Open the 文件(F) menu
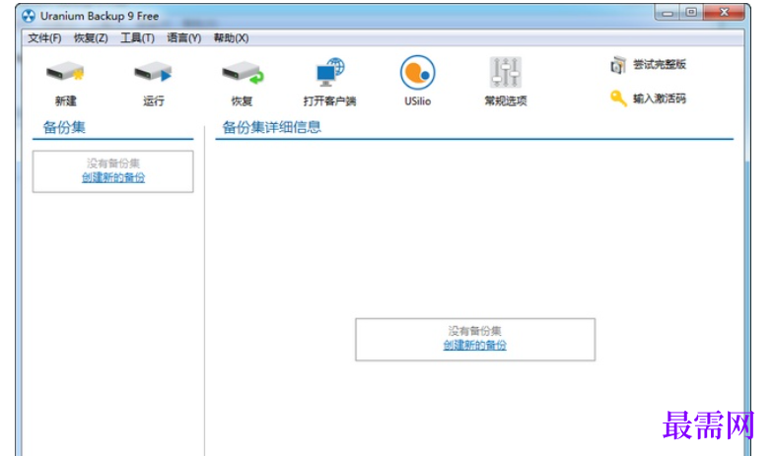Image resolution: width=773 pixels, height=456 pixels. tap(44, 37)
